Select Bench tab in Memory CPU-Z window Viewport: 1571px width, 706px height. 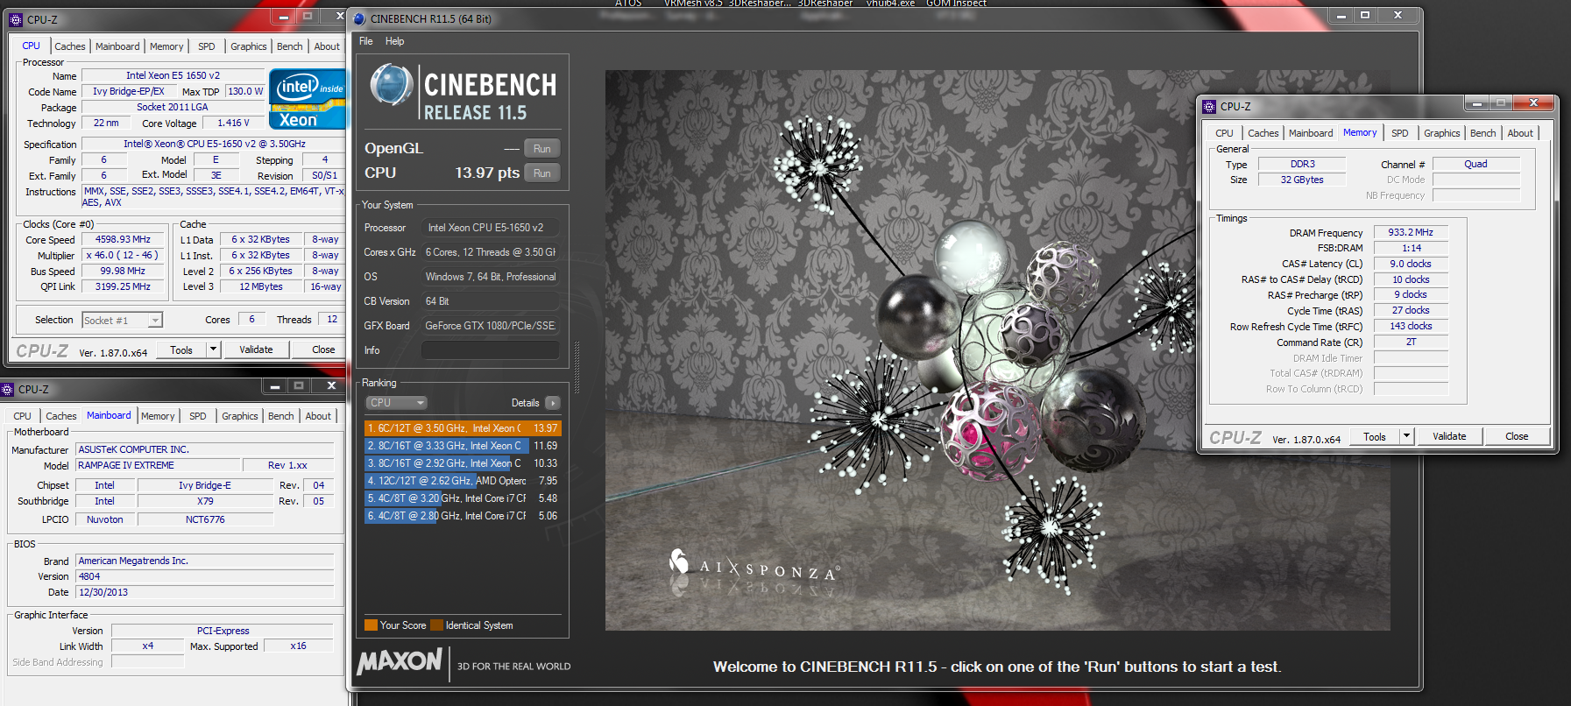pos(1483,133)
